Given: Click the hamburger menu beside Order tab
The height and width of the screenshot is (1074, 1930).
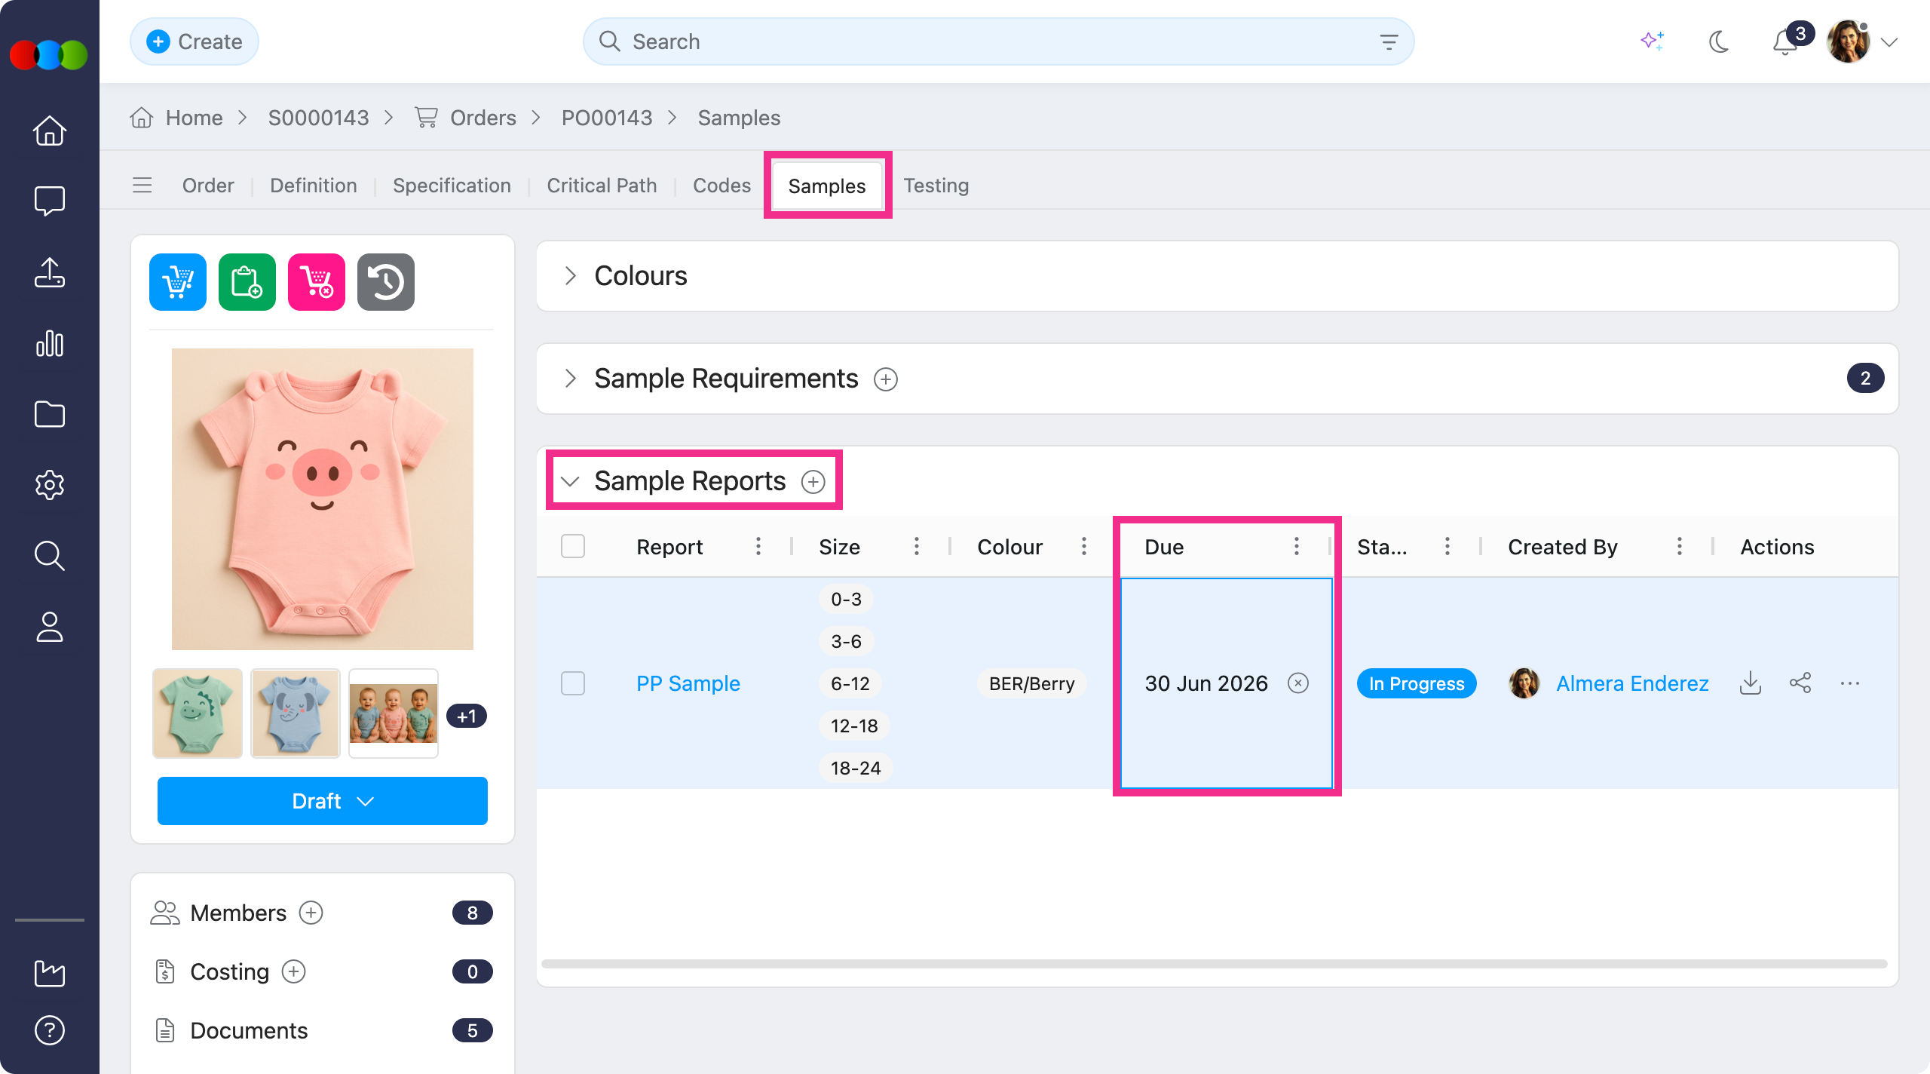Looking at the screenshot, I should tap(142, 185).
